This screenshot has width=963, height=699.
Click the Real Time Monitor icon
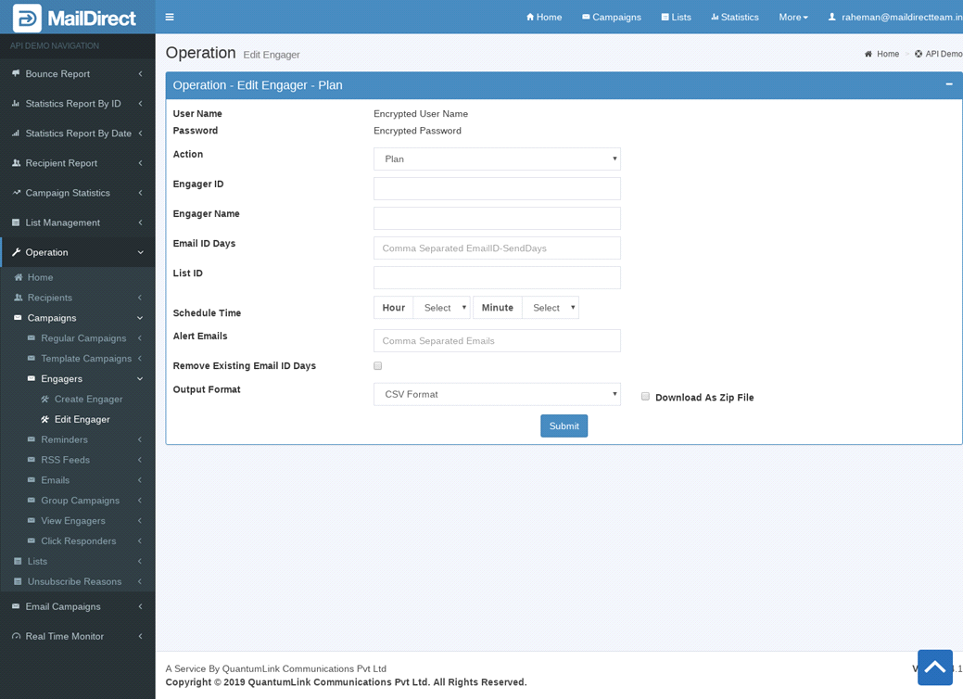point(16,636)
